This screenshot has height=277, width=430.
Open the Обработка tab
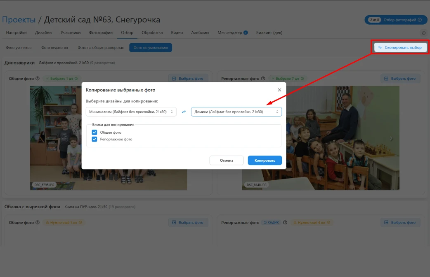152,33
